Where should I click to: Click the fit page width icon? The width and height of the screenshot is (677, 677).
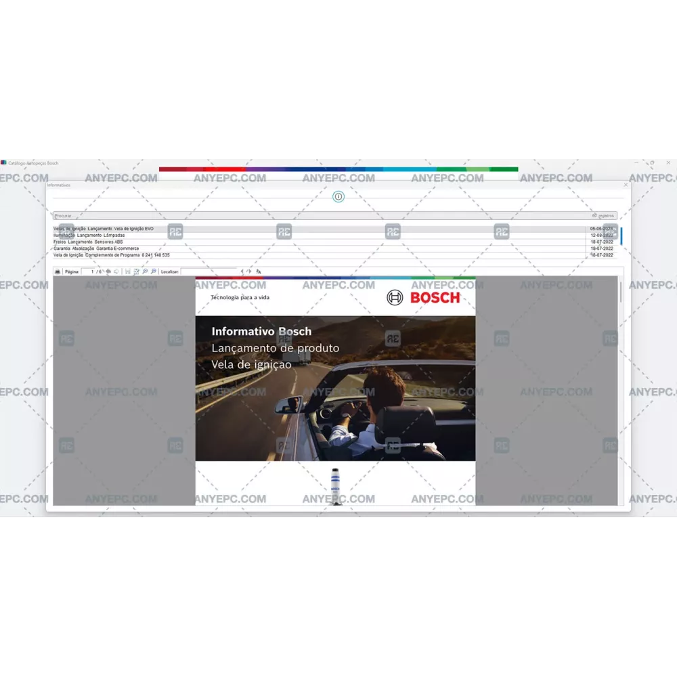click(x=127, y=271)
